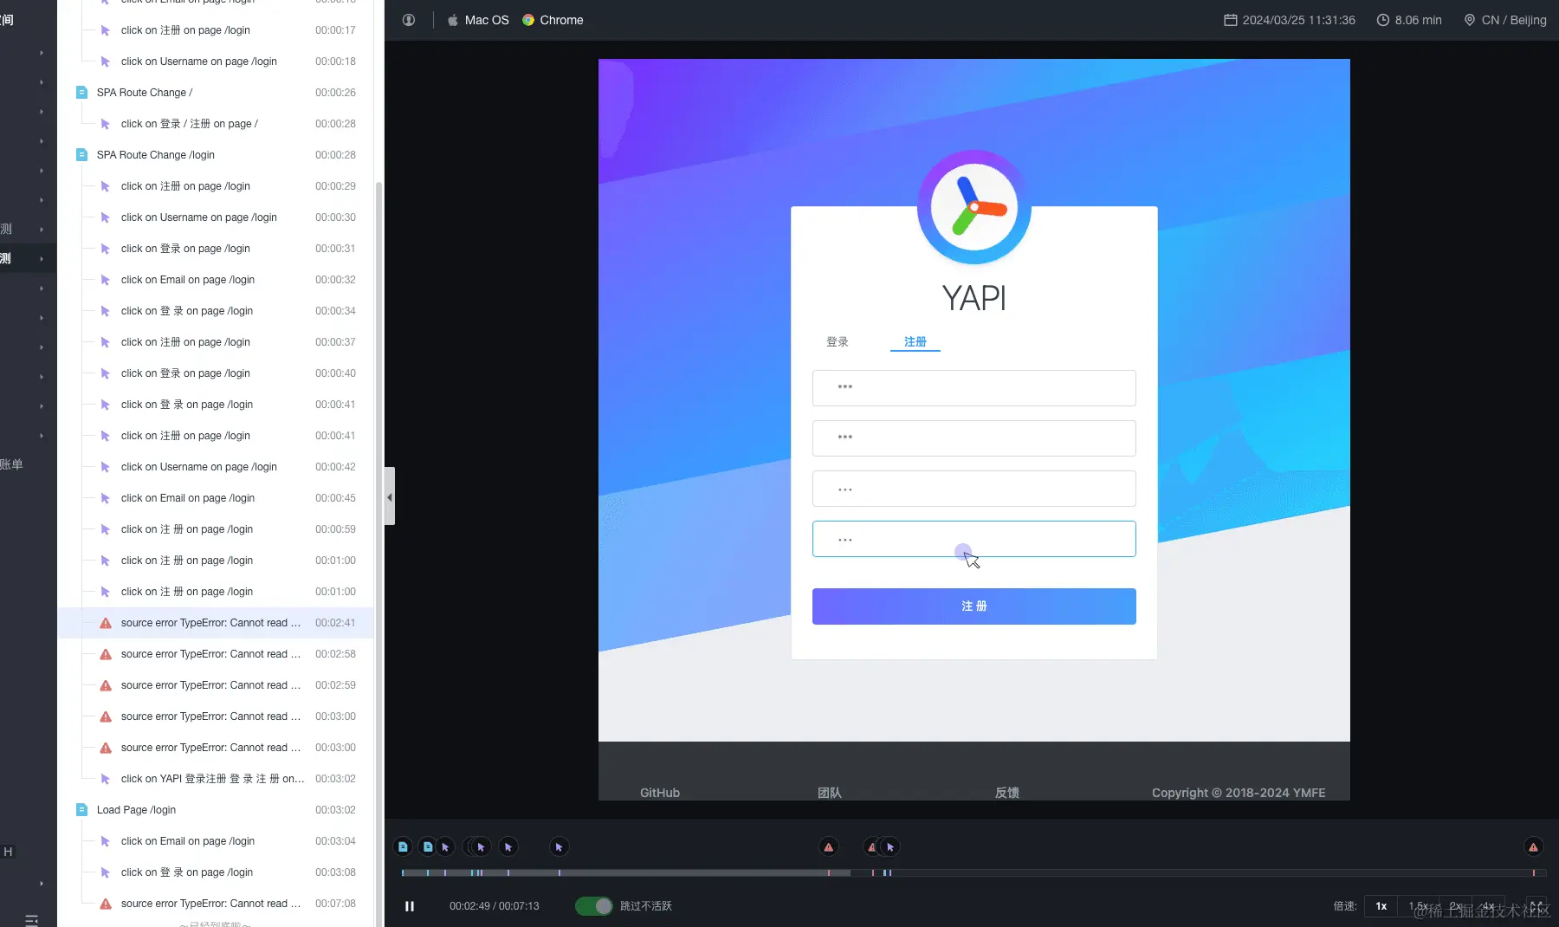Click the YAPI circular logo
The width and height of the screenshot is (1559, 927).
coord(974,208)
